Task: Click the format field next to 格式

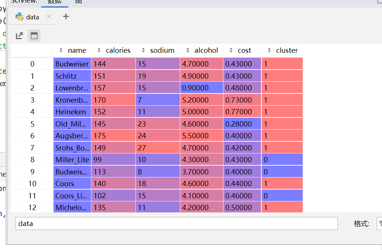Action: (x=379, y=223)
